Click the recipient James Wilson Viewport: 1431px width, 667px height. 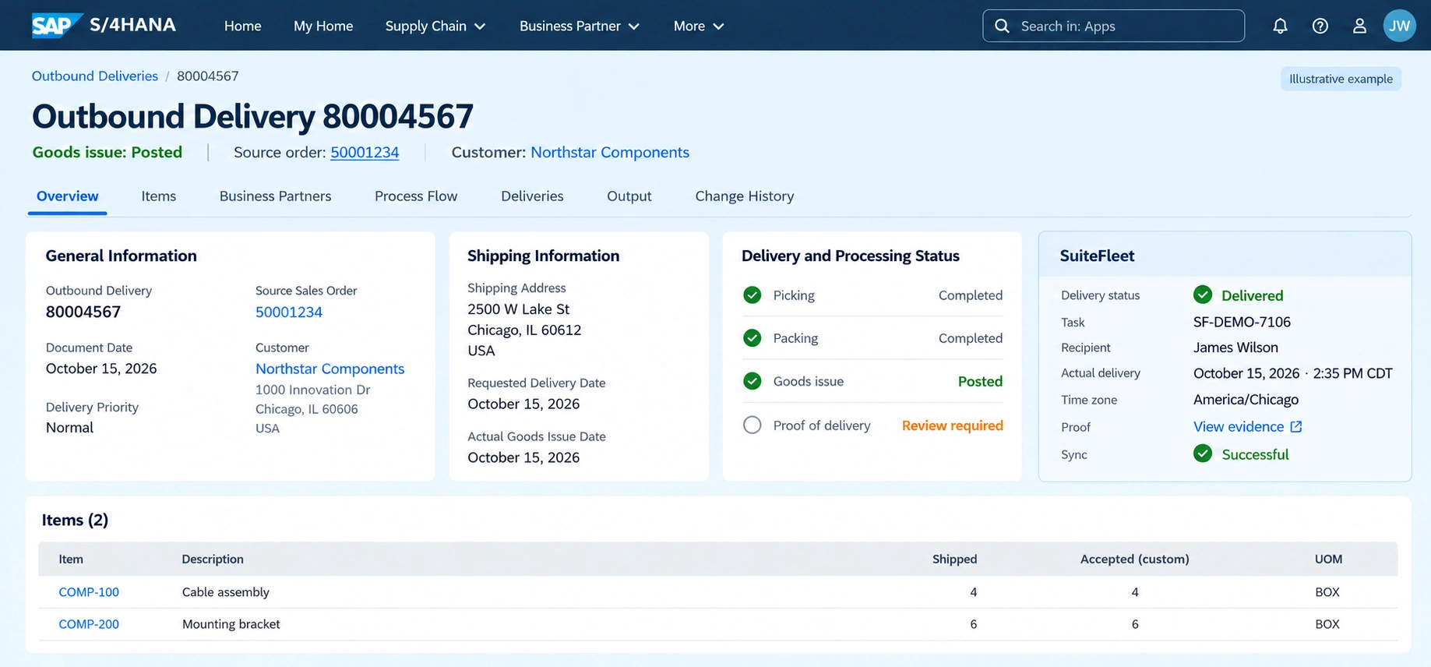point(1235,348)
